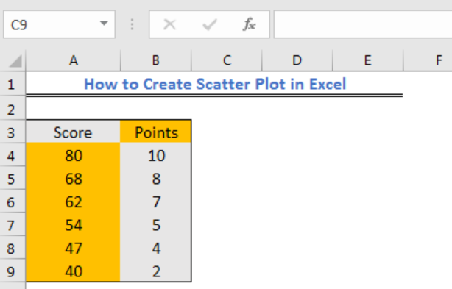
Task: Click into the formula bar input
Action: (x=363, y=24)
